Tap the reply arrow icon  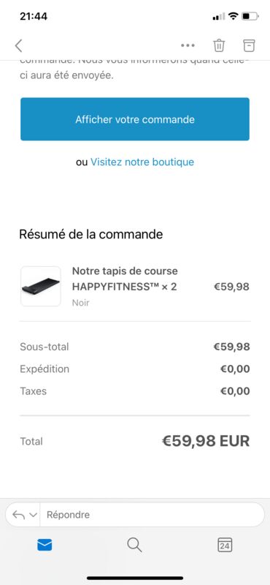coord(19,515)
